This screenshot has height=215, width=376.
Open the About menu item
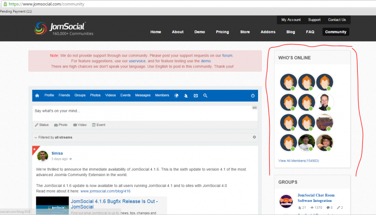178,32
